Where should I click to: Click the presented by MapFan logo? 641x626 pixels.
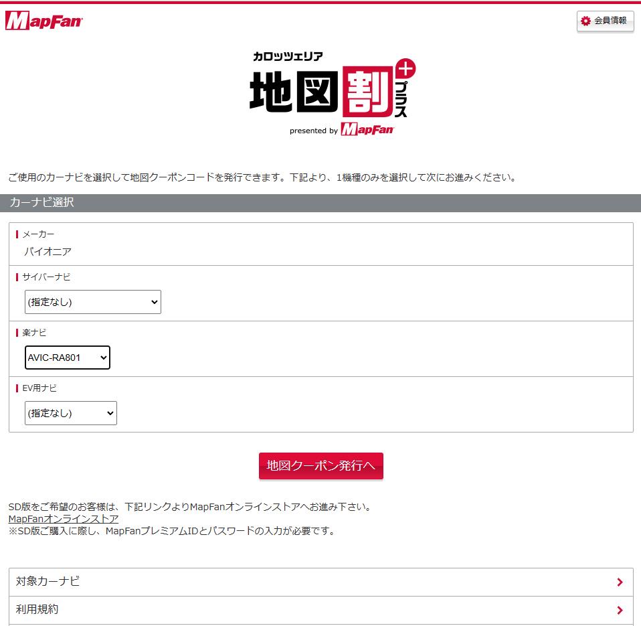(342, 129)
